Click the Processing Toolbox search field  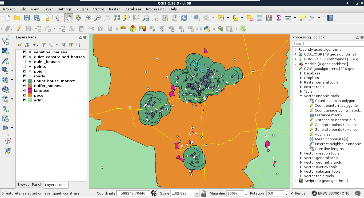tap(327, 43)
